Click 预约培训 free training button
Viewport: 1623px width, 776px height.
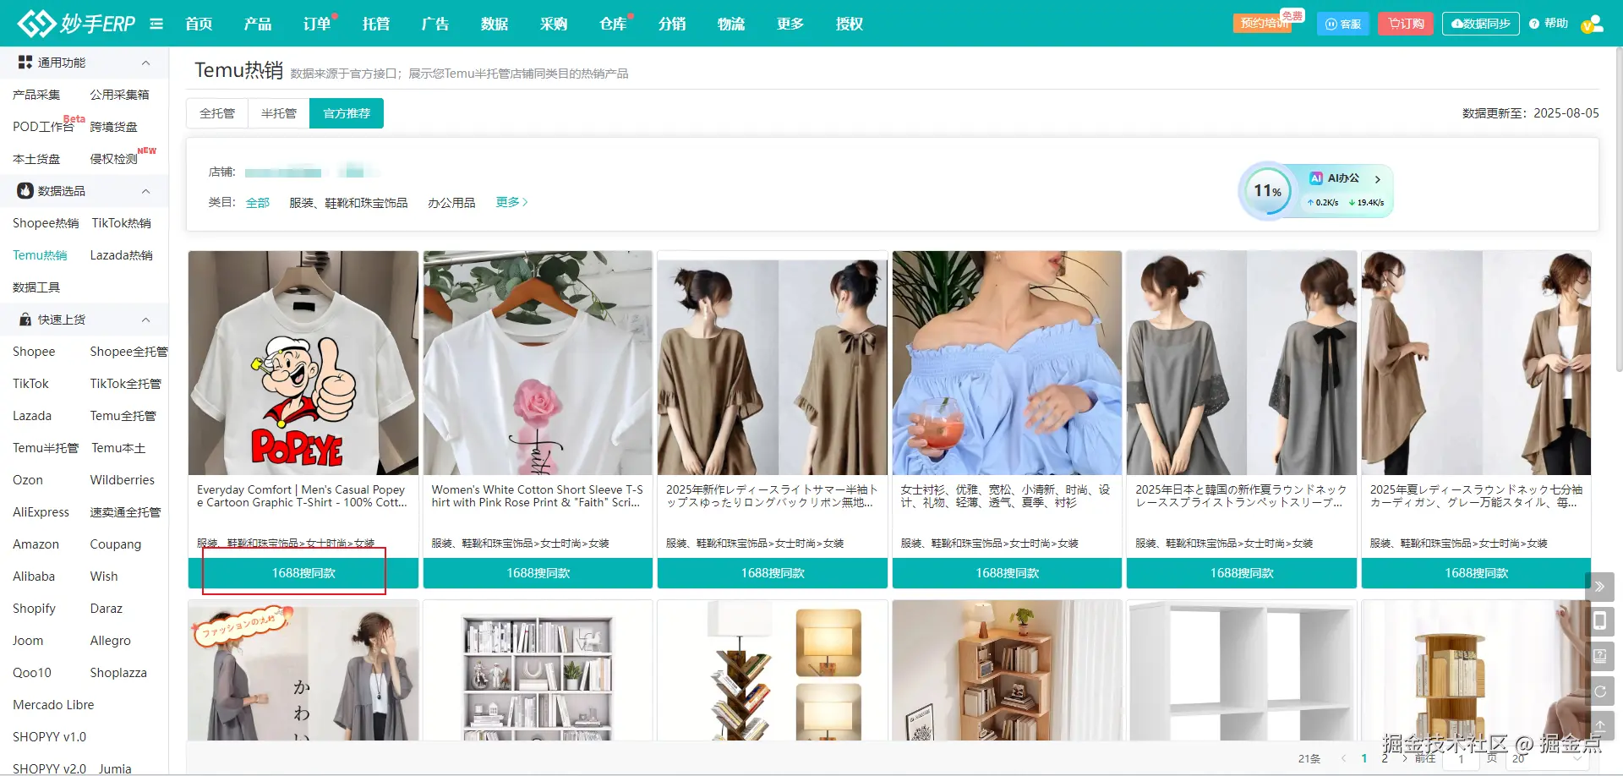point(1265,24)
